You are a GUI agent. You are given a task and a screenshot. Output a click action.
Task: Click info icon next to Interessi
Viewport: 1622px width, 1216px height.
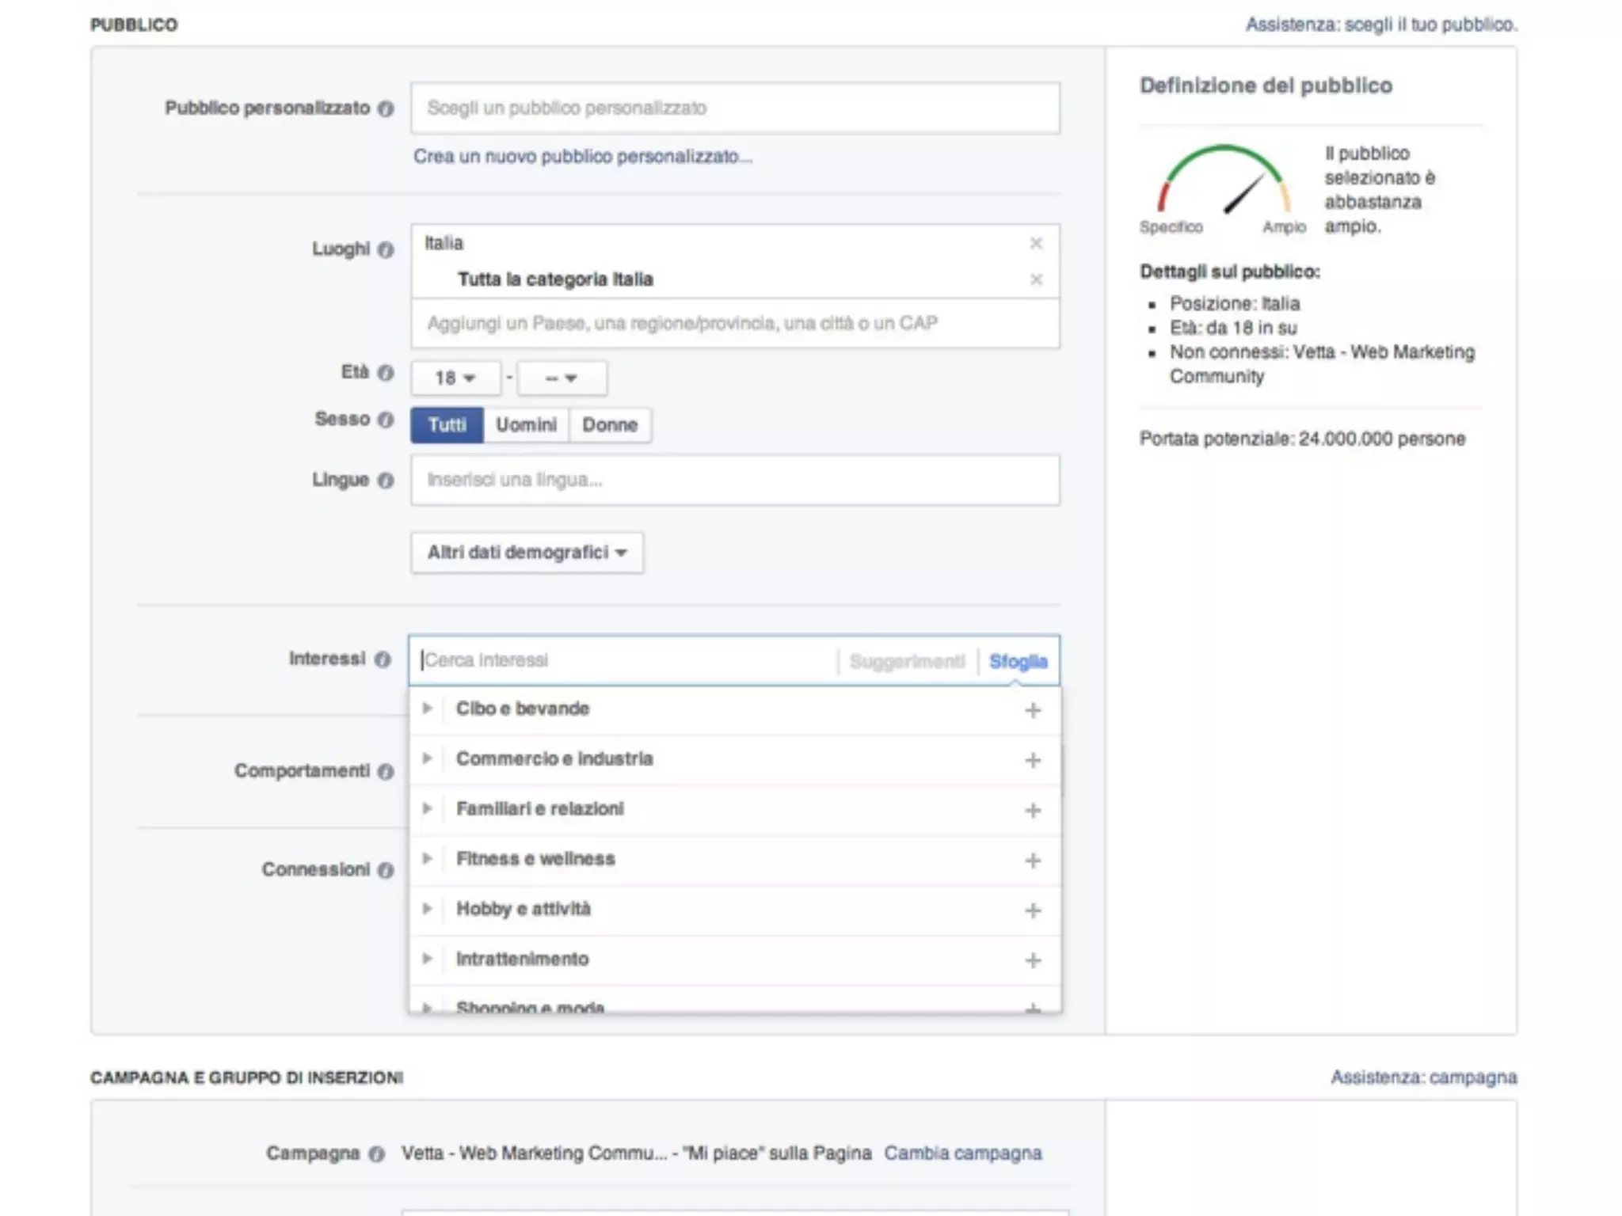(383, 659)
